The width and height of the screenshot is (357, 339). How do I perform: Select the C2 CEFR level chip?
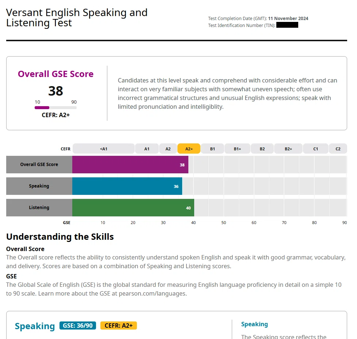point(338,149)
